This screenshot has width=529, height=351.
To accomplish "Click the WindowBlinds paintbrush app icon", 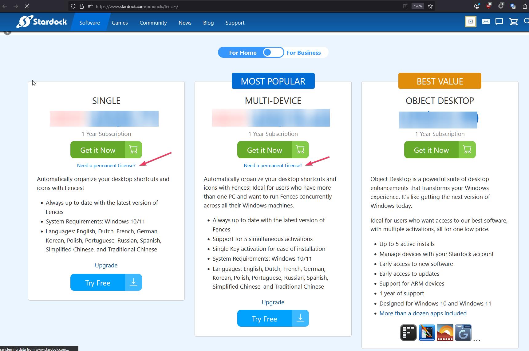I will pos(427,333).
